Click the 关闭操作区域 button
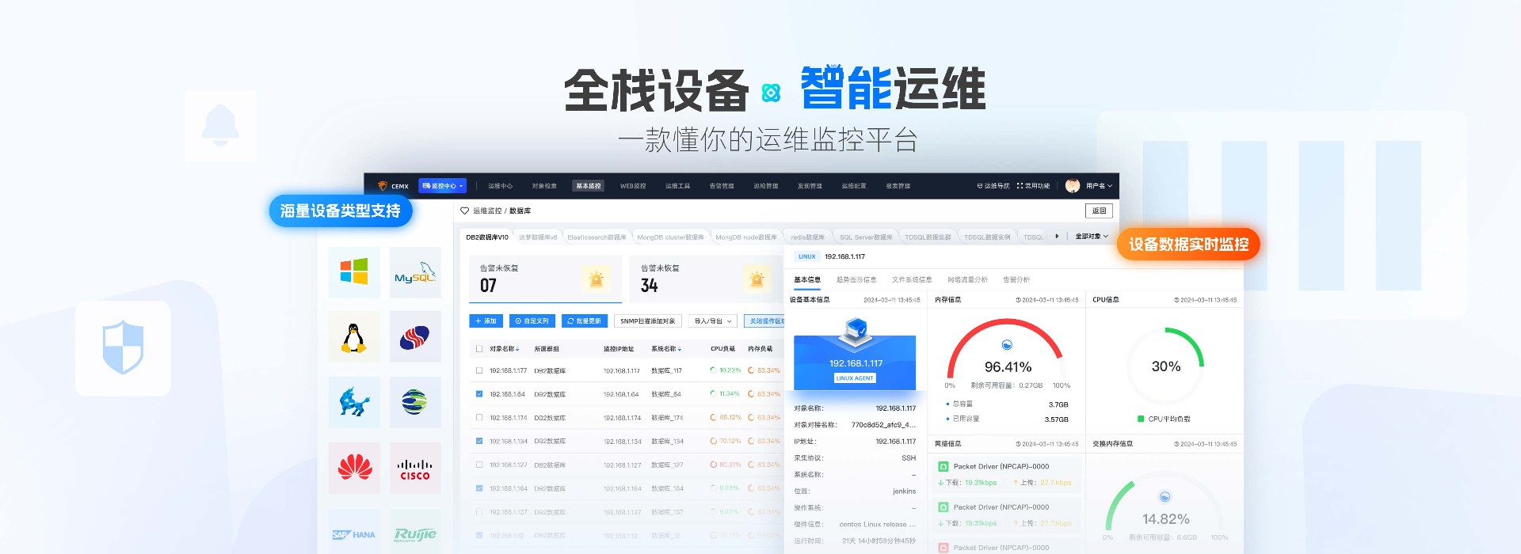This screenshot has width=1521, height=554. click(x=764, y=321)
